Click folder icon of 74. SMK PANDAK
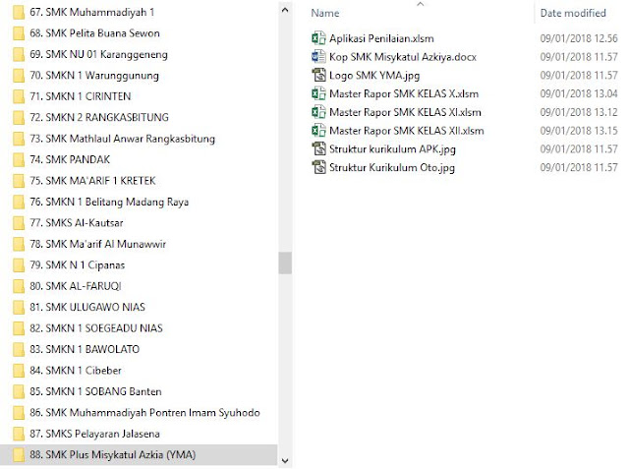Viewport: 629px width, 469px height. point(19,159)
